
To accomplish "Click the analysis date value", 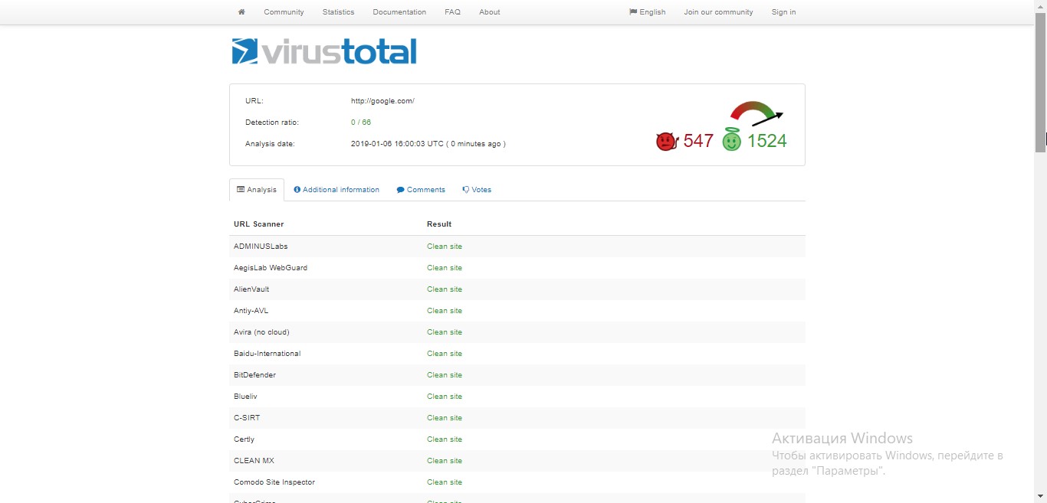I will (428, 144).
